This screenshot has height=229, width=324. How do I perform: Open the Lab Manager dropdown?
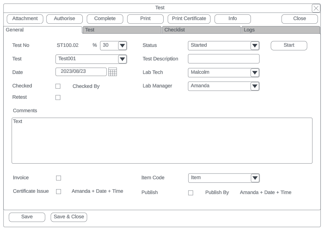255,86
